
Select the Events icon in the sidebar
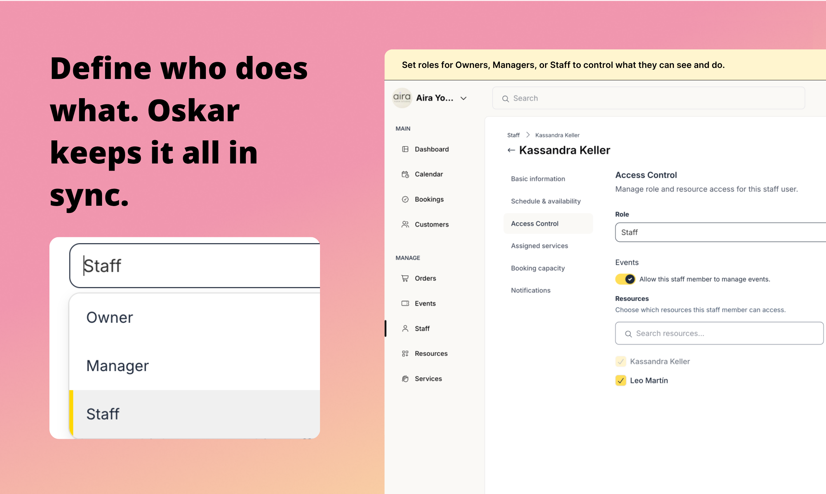point(405,303)
